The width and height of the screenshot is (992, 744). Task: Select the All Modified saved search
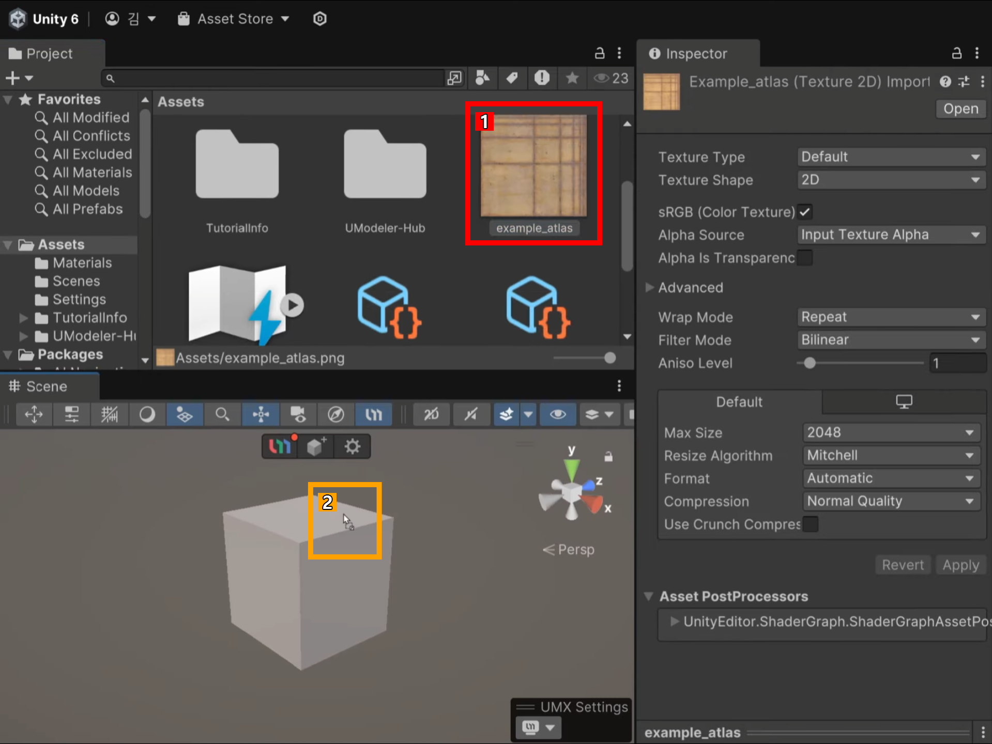[x=90, y=118]
